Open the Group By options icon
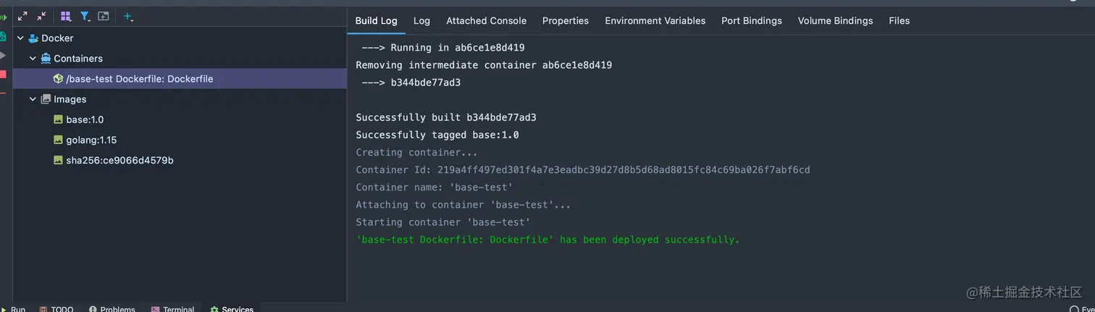Viewport: 1095px width, 312px height. 66,16
